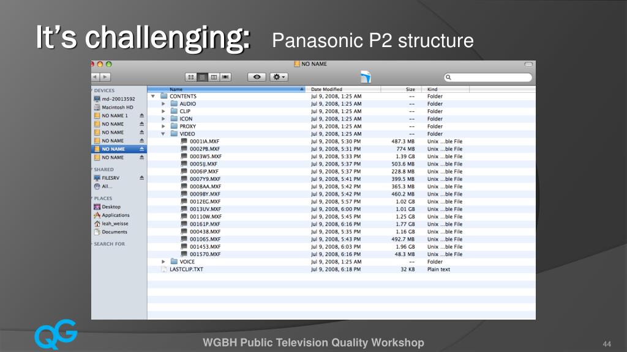Select file 0001IA.MXF

[x=205, y=141]
